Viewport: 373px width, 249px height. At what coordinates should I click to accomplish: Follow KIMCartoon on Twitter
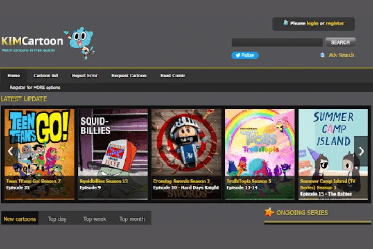click(x=245, y=56)
